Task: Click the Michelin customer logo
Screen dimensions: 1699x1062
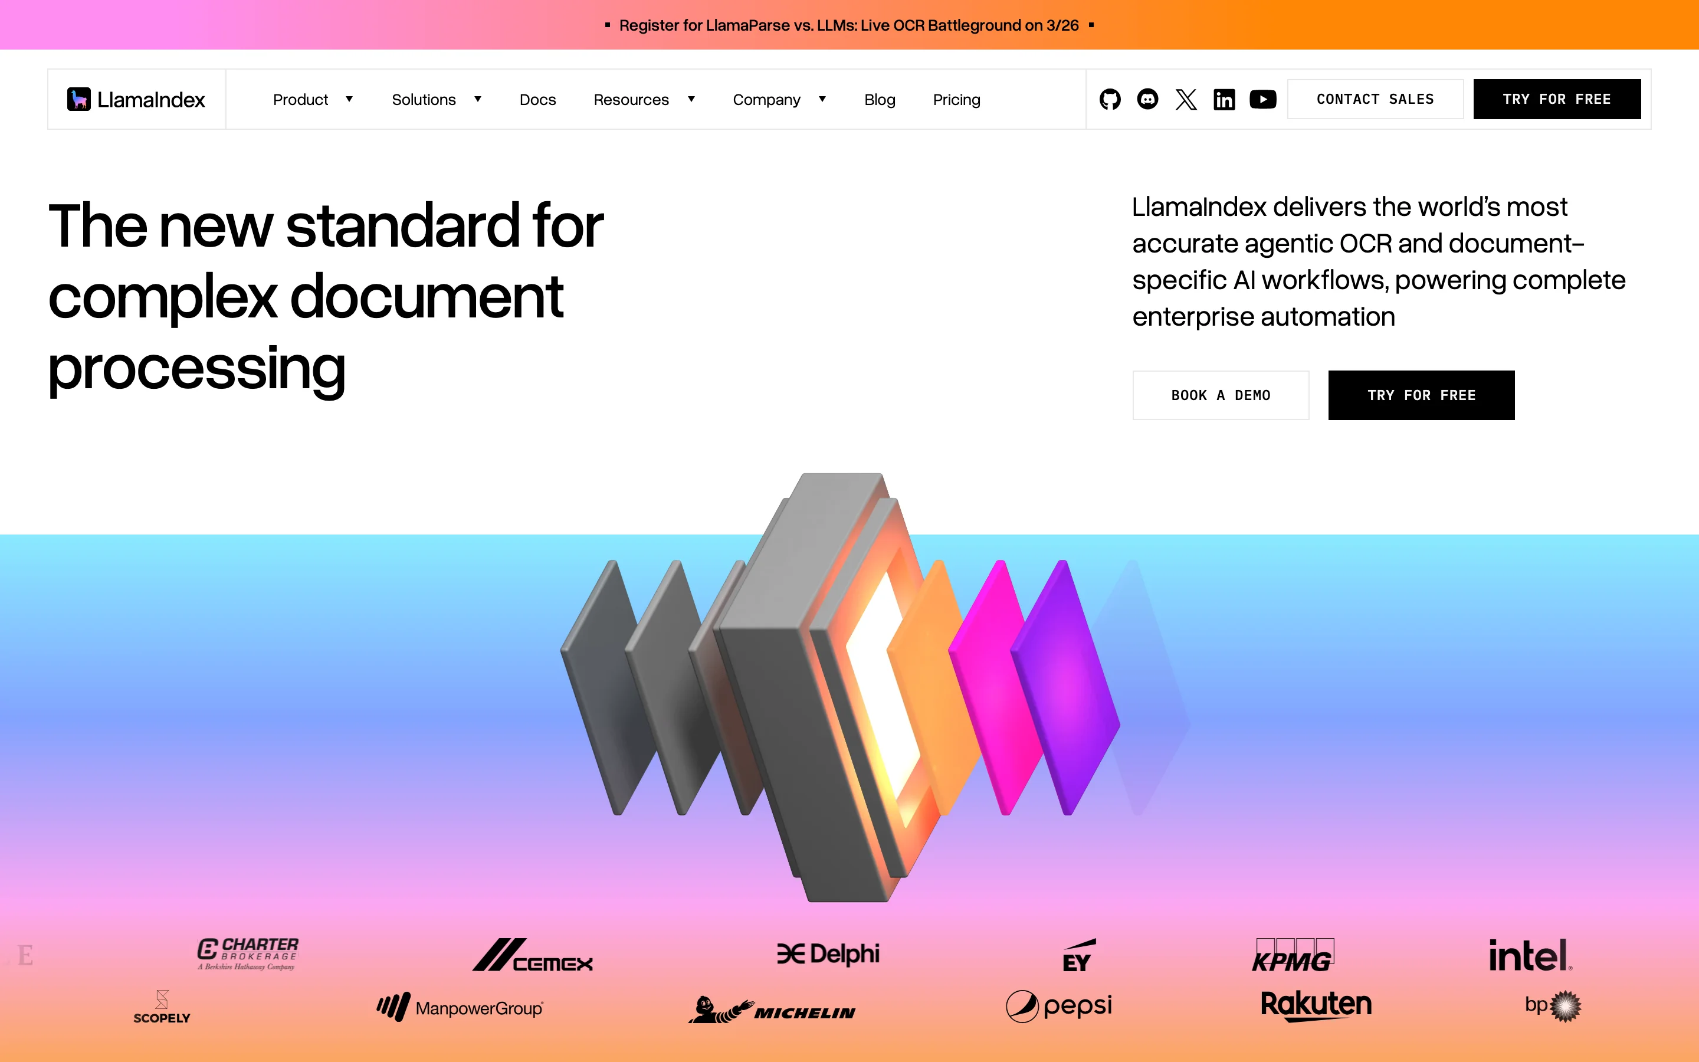Action: [x=772, y=1010]
